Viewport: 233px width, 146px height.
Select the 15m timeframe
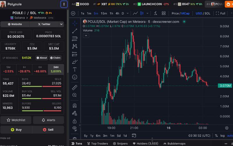point(104,13)
